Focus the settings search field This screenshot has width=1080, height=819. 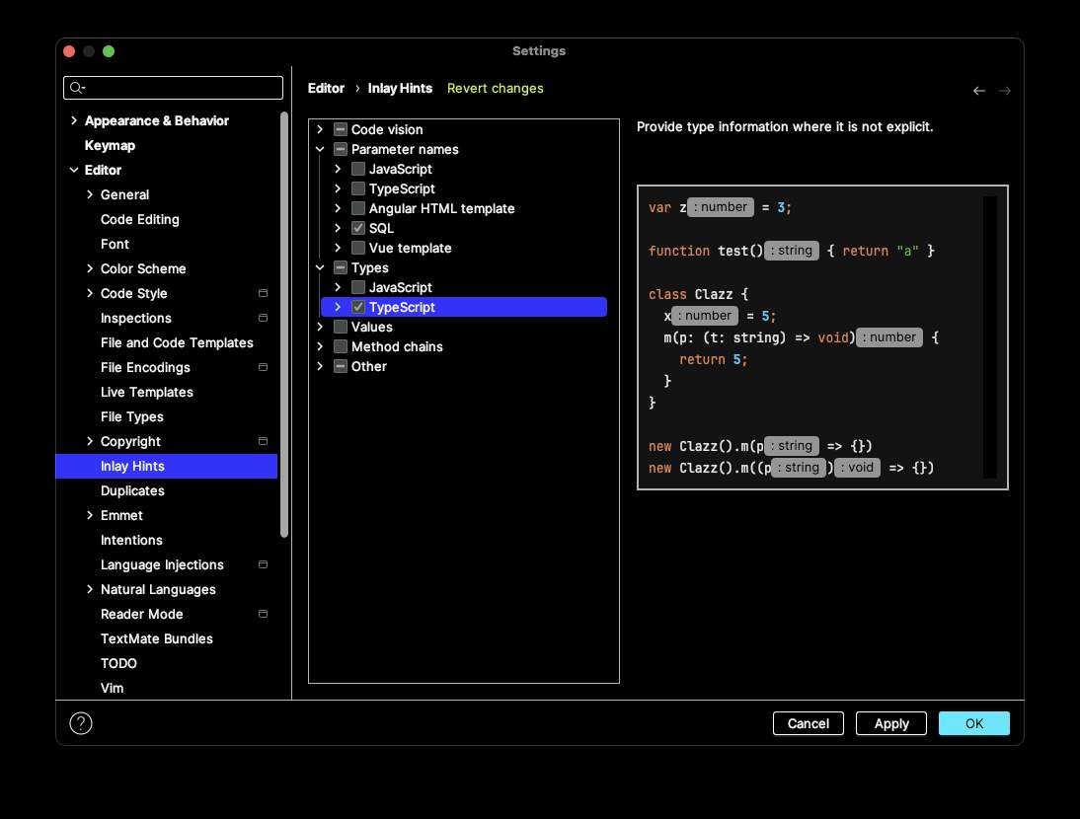click(173, 88)
